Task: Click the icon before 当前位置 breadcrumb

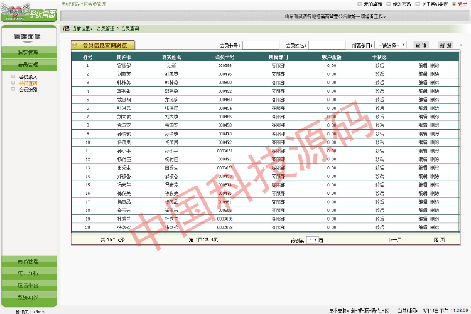Action: tap(66, 28)
